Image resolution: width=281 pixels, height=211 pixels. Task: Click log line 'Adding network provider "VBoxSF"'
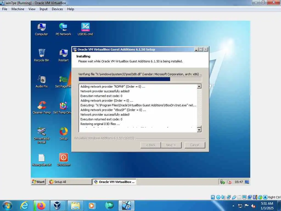(x=113, y=110)
